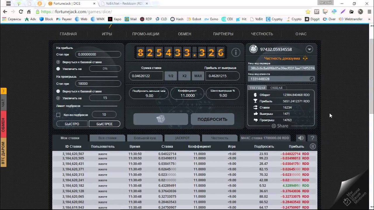Click the Reddcoin currency logo beside balance
Viewport: 374px width, 210px height.
253,49
